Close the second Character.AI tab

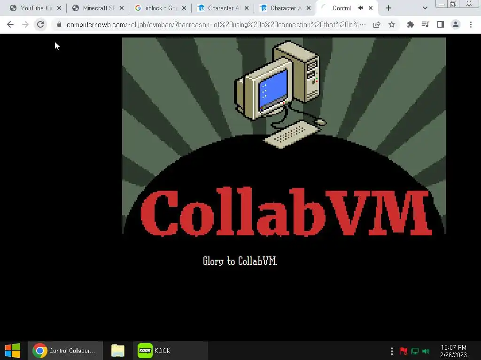tap(309, 8)
